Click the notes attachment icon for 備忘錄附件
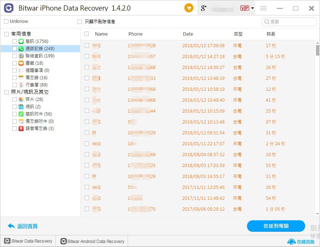The height and width of the screenshot is (247, 320). [21, 121]
